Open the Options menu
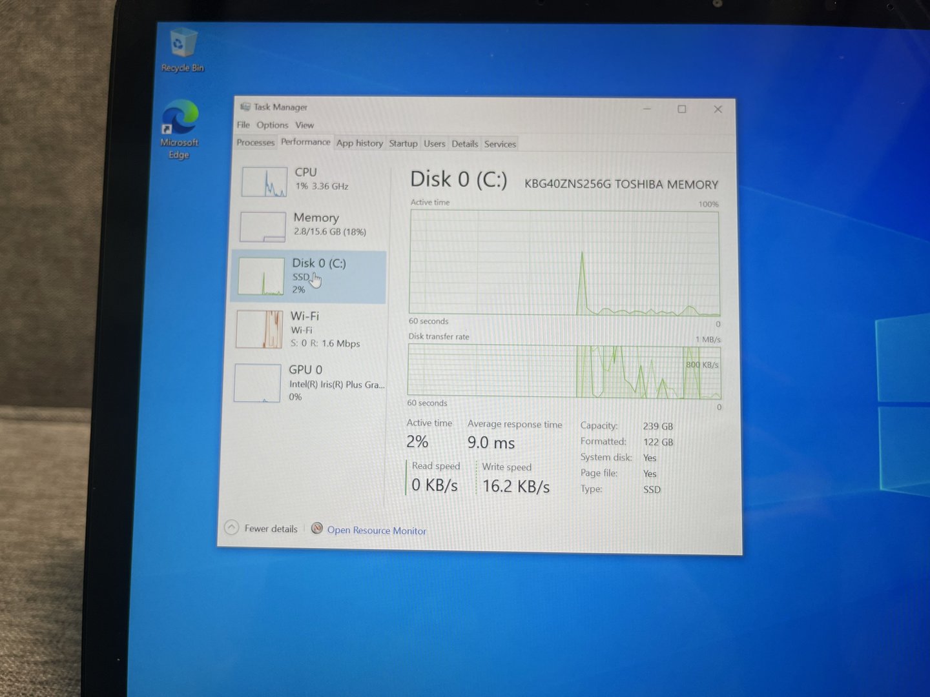 (272, 125)
